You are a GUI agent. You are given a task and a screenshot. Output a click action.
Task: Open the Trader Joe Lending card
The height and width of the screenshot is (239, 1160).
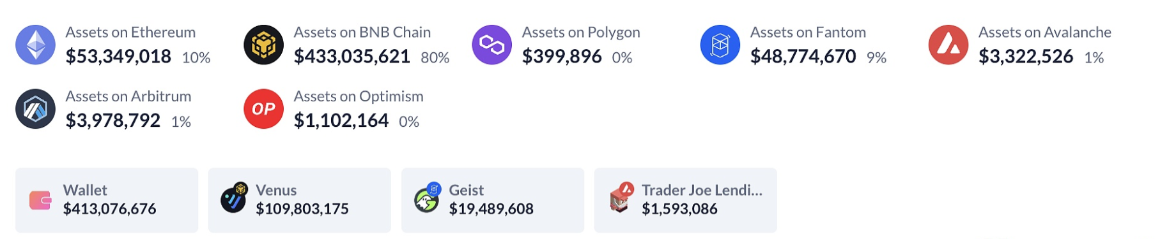pos(686,200)
